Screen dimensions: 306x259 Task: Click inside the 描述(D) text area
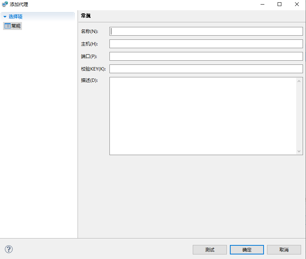(x=203, y=116)
